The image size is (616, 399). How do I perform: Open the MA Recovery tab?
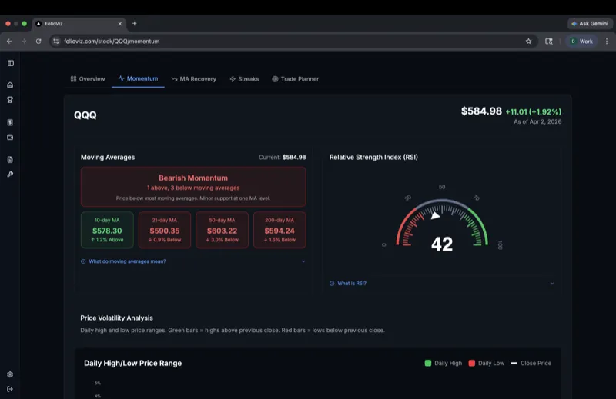pyautogui.click(x=194, y=79)
